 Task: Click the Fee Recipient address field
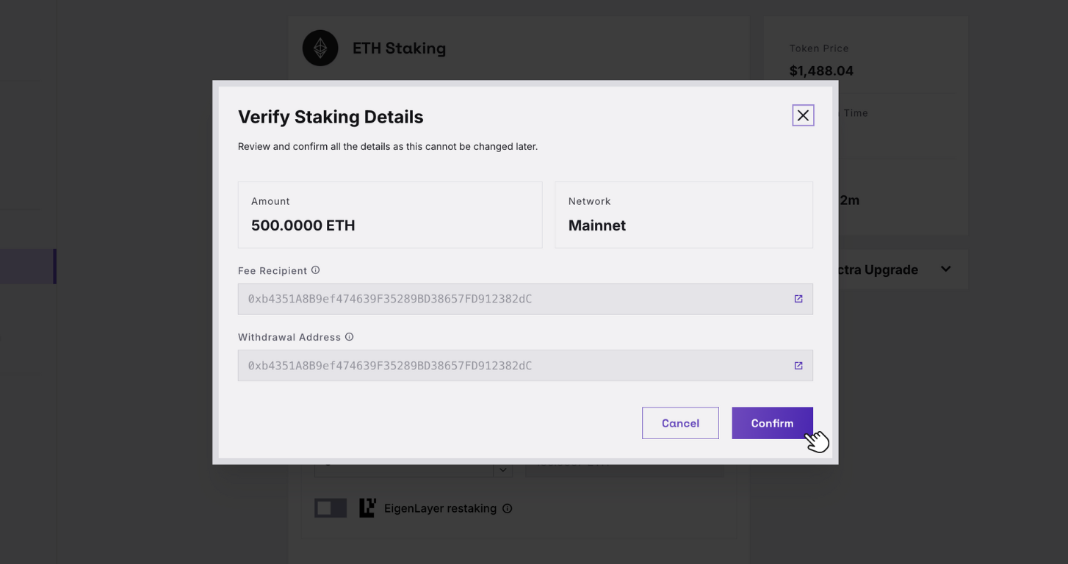(525, 299)
